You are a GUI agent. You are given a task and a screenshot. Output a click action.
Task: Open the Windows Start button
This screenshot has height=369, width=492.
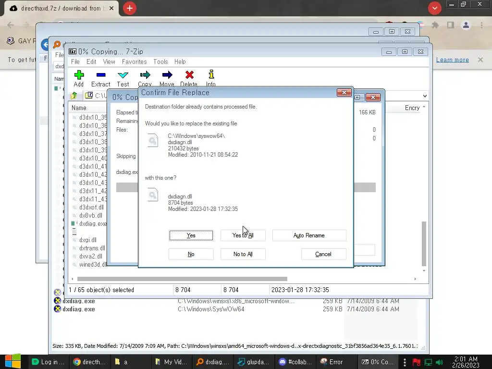(13, 361)
